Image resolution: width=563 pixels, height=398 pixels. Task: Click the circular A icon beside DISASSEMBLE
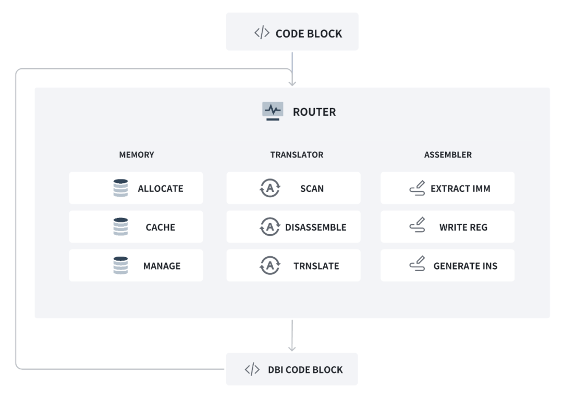pyautogui.click(x=270, y=227)
